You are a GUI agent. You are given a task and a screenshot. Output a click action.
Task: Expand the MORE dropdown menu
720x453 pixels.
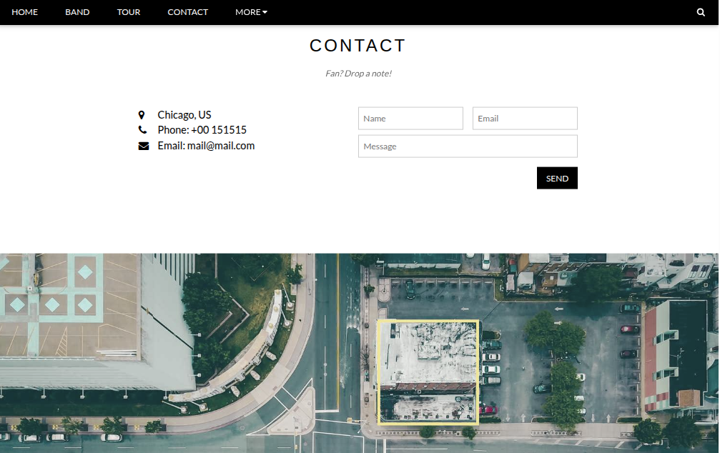pyautogui.click(x=251, y=12)
